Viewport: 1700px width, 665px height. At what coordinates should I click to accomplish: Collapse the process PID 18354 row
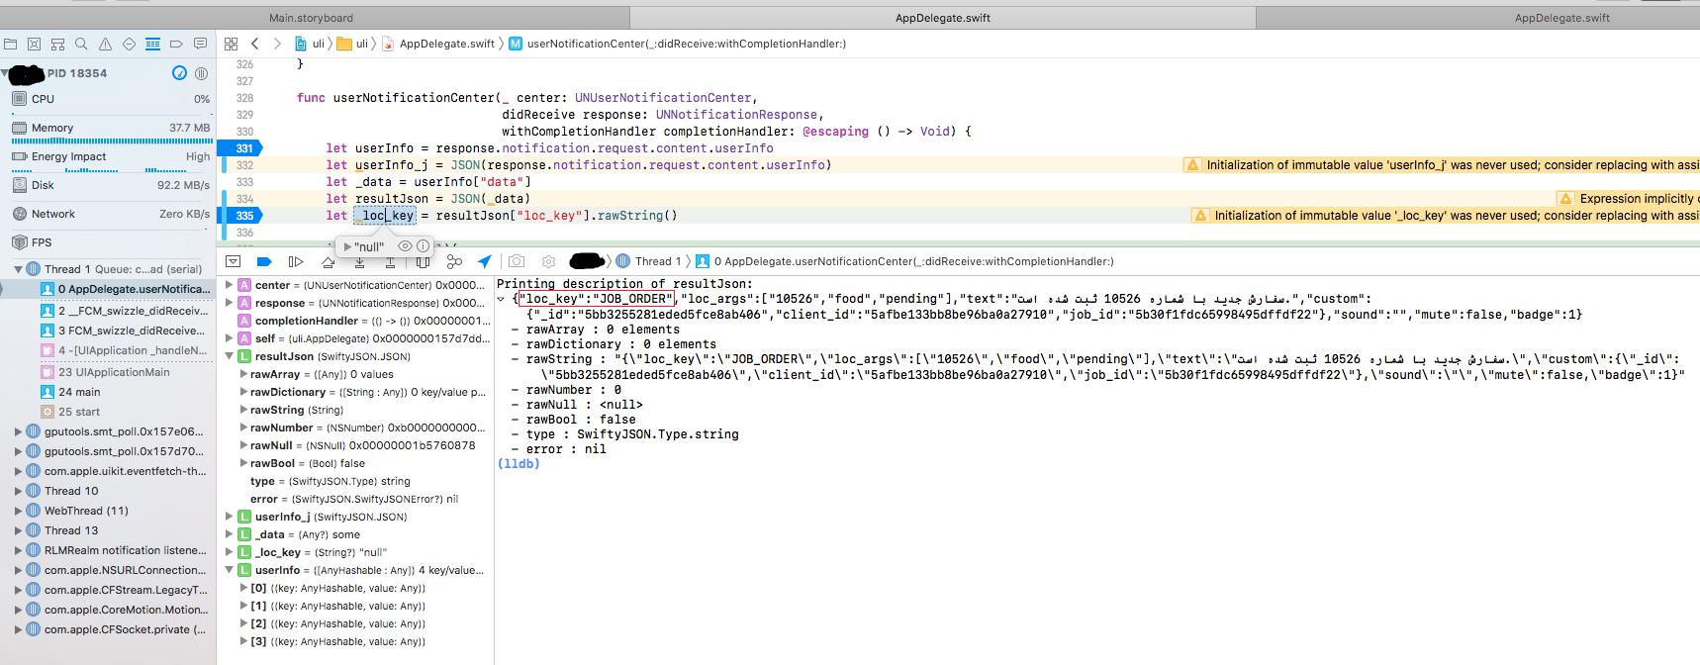coord(5,73)
